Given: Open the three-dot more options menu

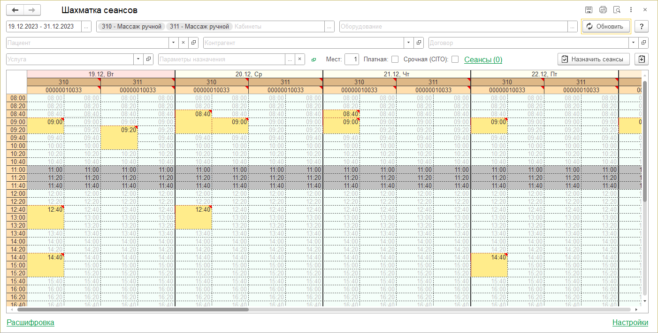Looking at the screenshot, I should pos(631,10).
